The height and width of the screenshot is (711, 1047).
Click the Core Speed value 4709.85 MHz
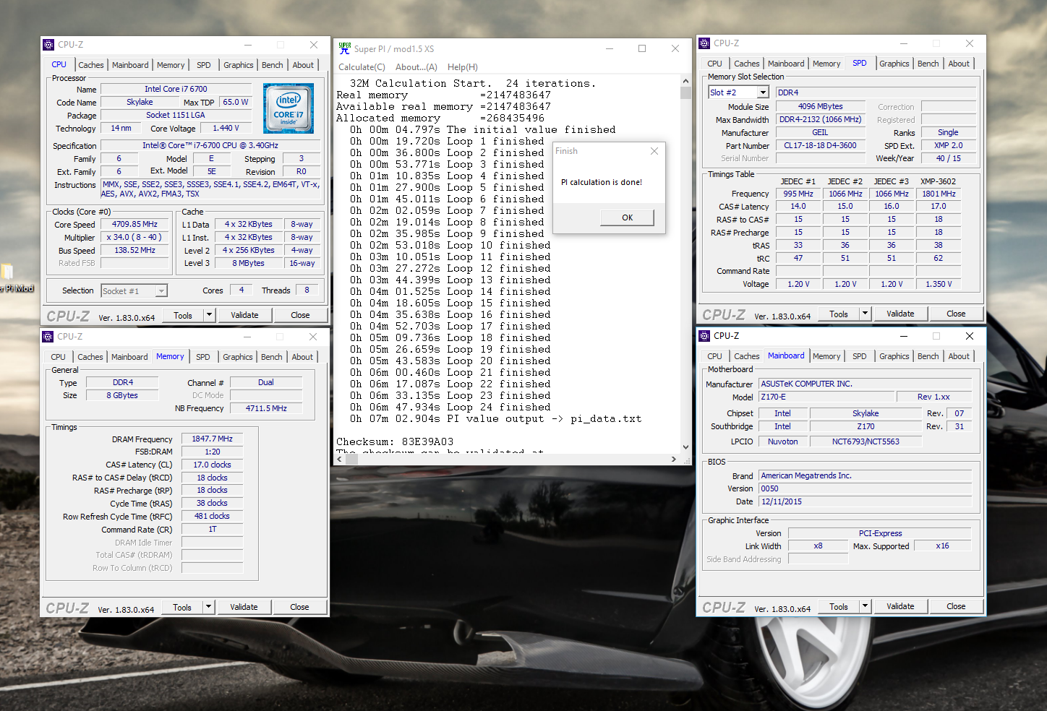coord(135,224)
